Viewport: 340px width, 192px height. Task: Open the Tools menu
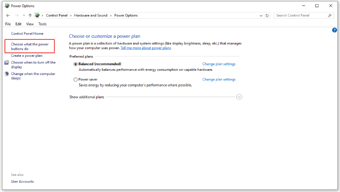click(42, 24)
